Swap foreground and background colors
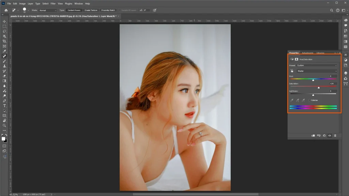Screen dimensions: 349x196 point(6,135)
